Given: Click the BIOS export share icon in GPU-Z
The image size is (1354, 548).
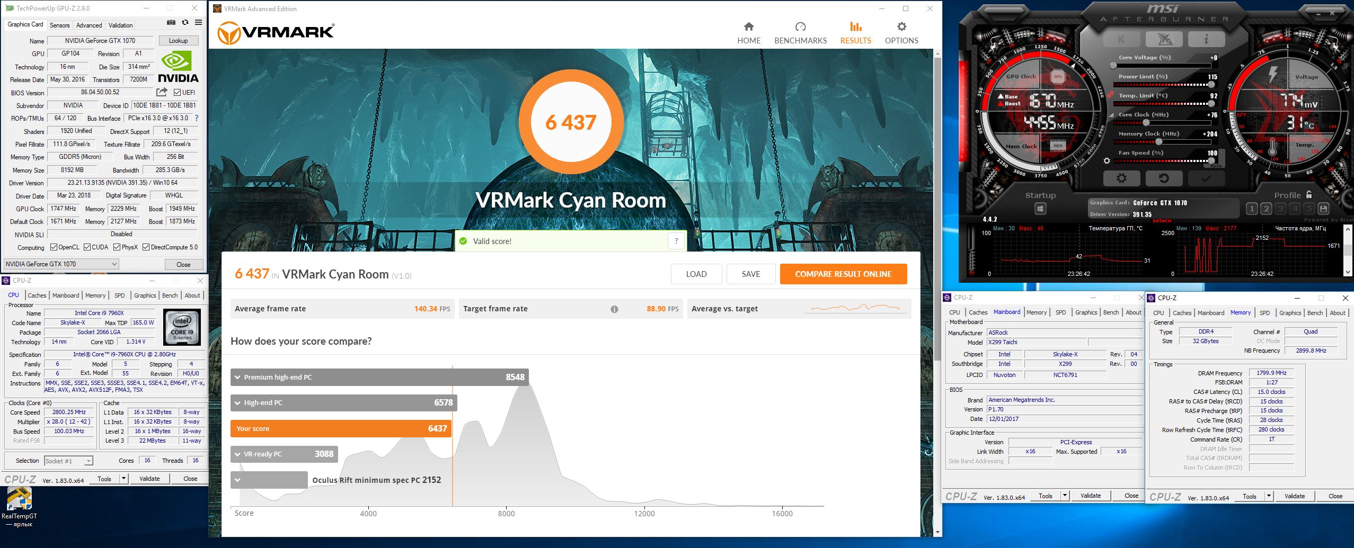Looking at the screenshot, I should (162, 92).
